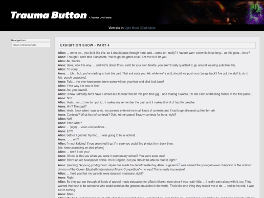264x198 pixels.
Task: Click the line "I was going to be a violinist"
Action: coord(97,135)
